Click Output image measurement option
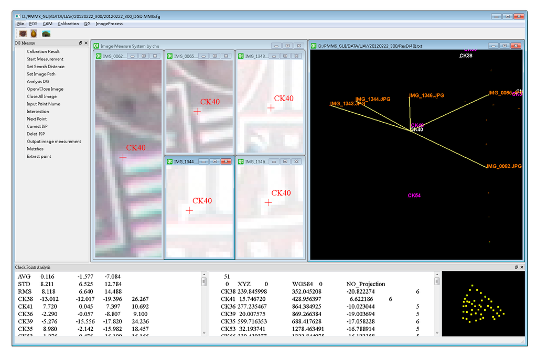The width and height of the screenshot is (537, 358). click(x=54, y=142)
